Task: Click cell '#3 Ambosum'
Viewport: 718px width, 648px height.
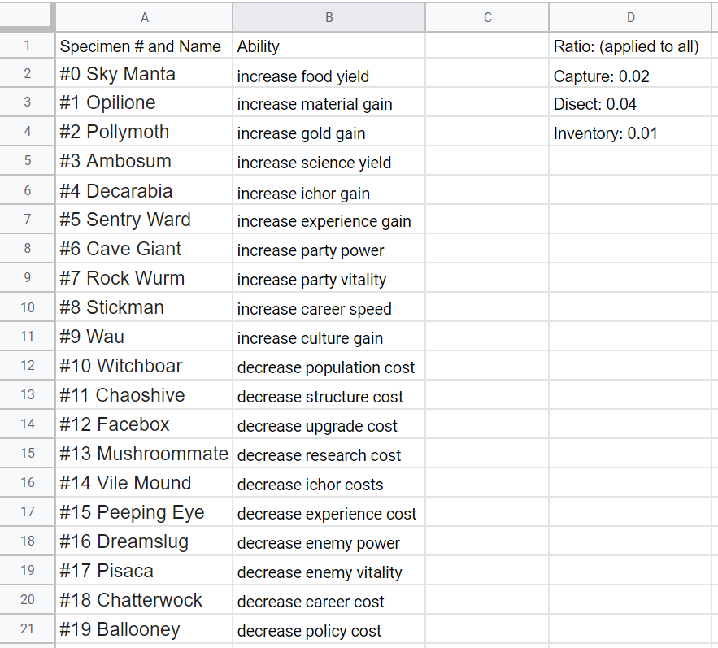Action: pyautogui.click(x=144, y=160)
